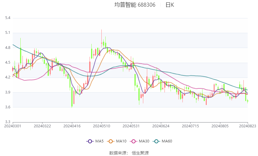Hide the MA30 line via legend text
Screen dimensions: 258x156
pos(144,141)
